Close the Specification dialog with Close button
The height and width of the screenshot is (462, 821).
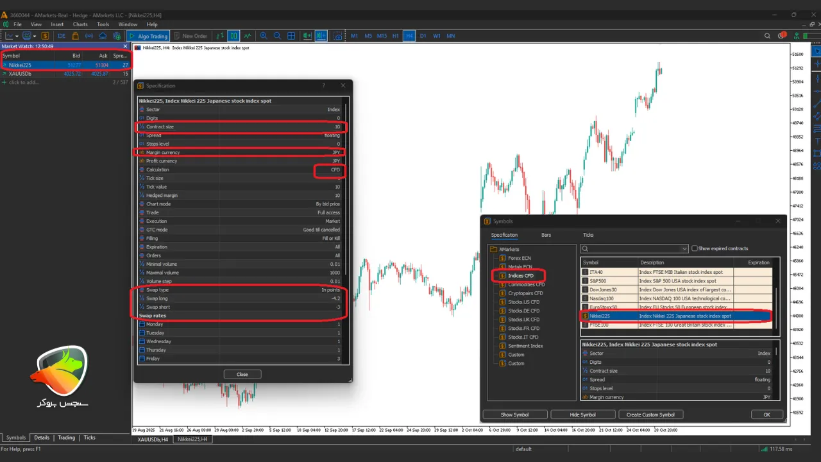pyautogui.click(x=242, y=374)
